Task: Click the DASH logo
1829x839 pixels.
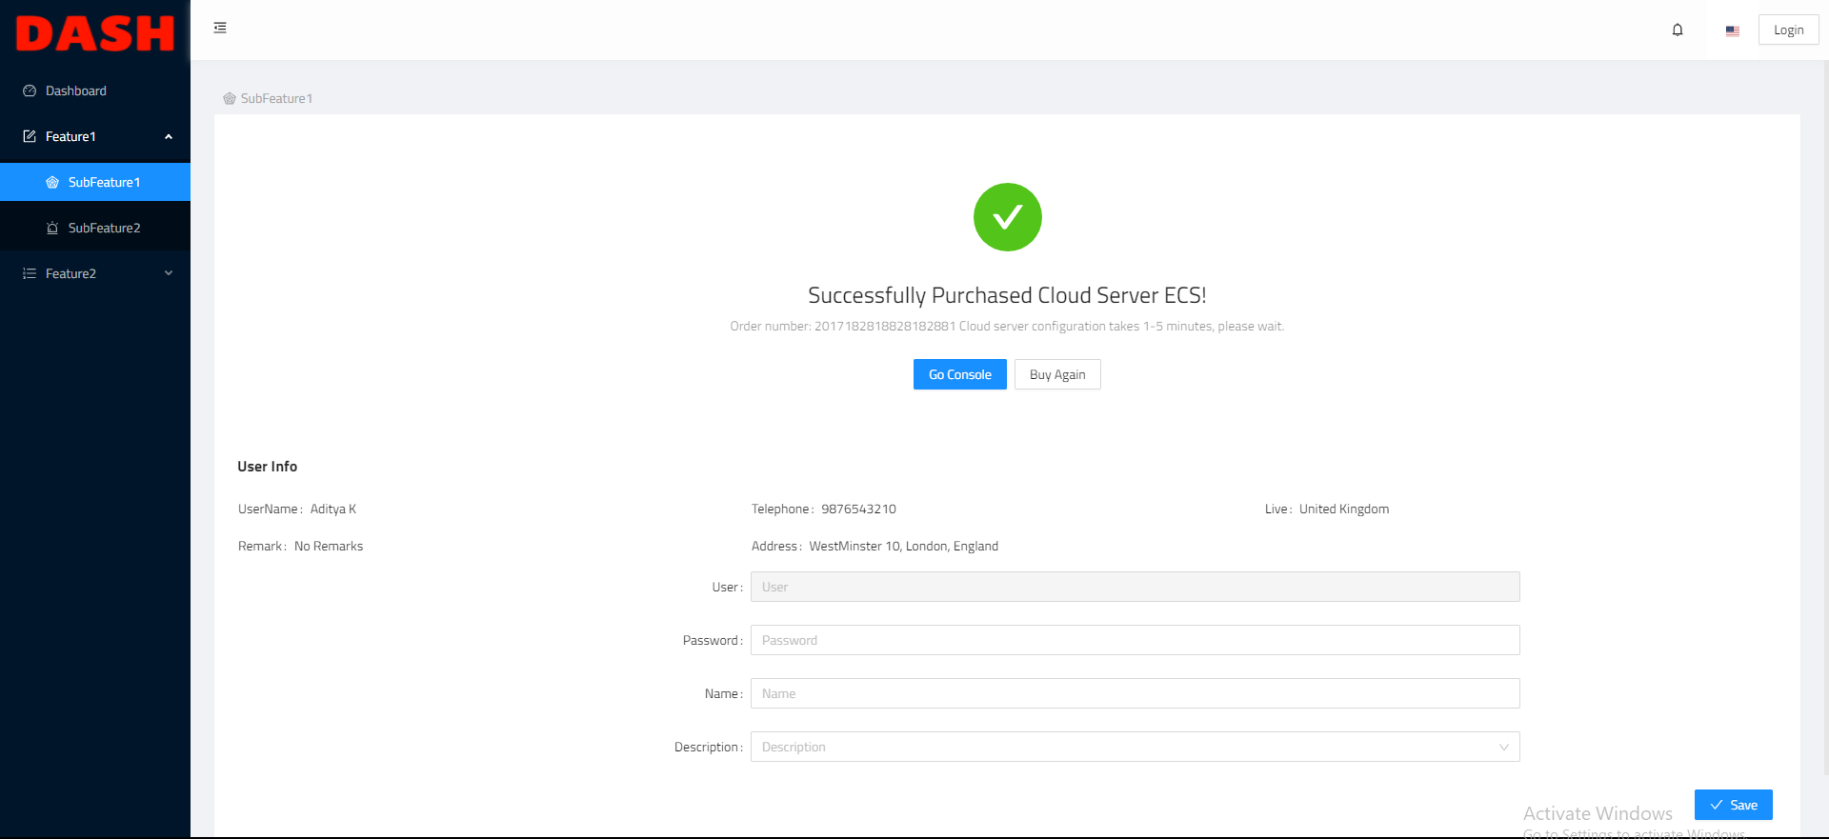Action: coord(95,33)
